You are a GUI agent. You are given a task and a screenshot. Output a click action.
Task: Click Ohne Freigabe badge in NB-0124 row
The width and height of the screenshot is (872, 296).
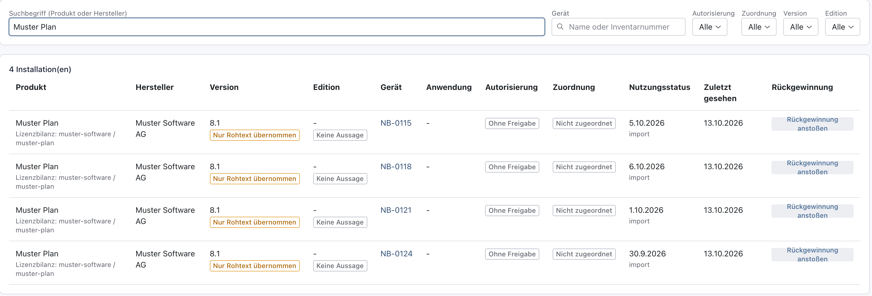[512, 254]
